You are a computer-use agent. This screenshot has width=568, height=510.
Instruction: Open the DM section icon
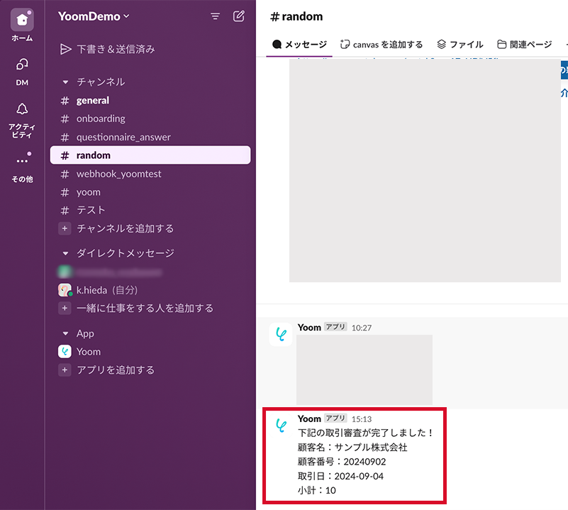tap(22, 65)
